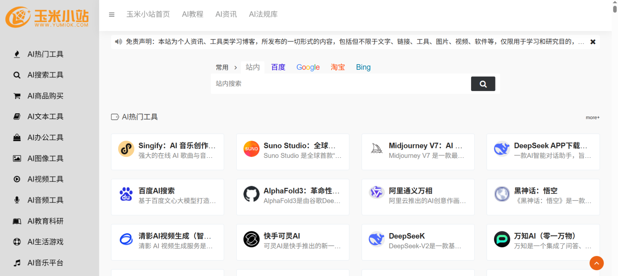This screenshot has width=618, height=276.
Task: Open the 快手可灵AI card title
Action: click(282, 236)
